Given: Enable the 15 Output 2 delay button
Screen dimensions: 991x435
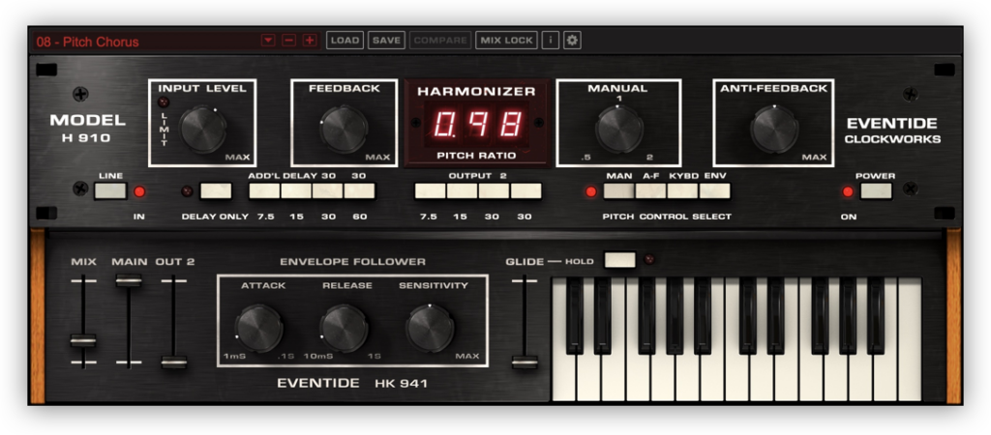Looking at the screenshot, I should coord(463,190).
